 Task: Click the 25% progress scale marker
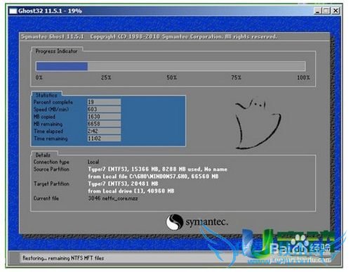[106, 77]
